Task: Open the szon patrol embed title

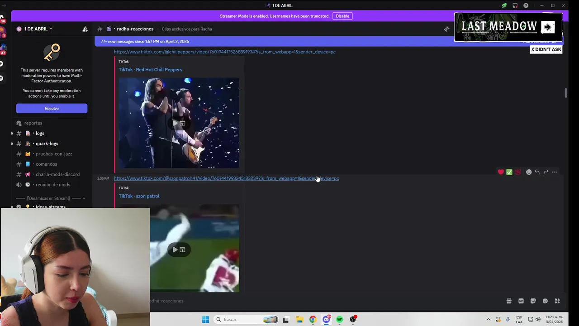Action: 139,196
